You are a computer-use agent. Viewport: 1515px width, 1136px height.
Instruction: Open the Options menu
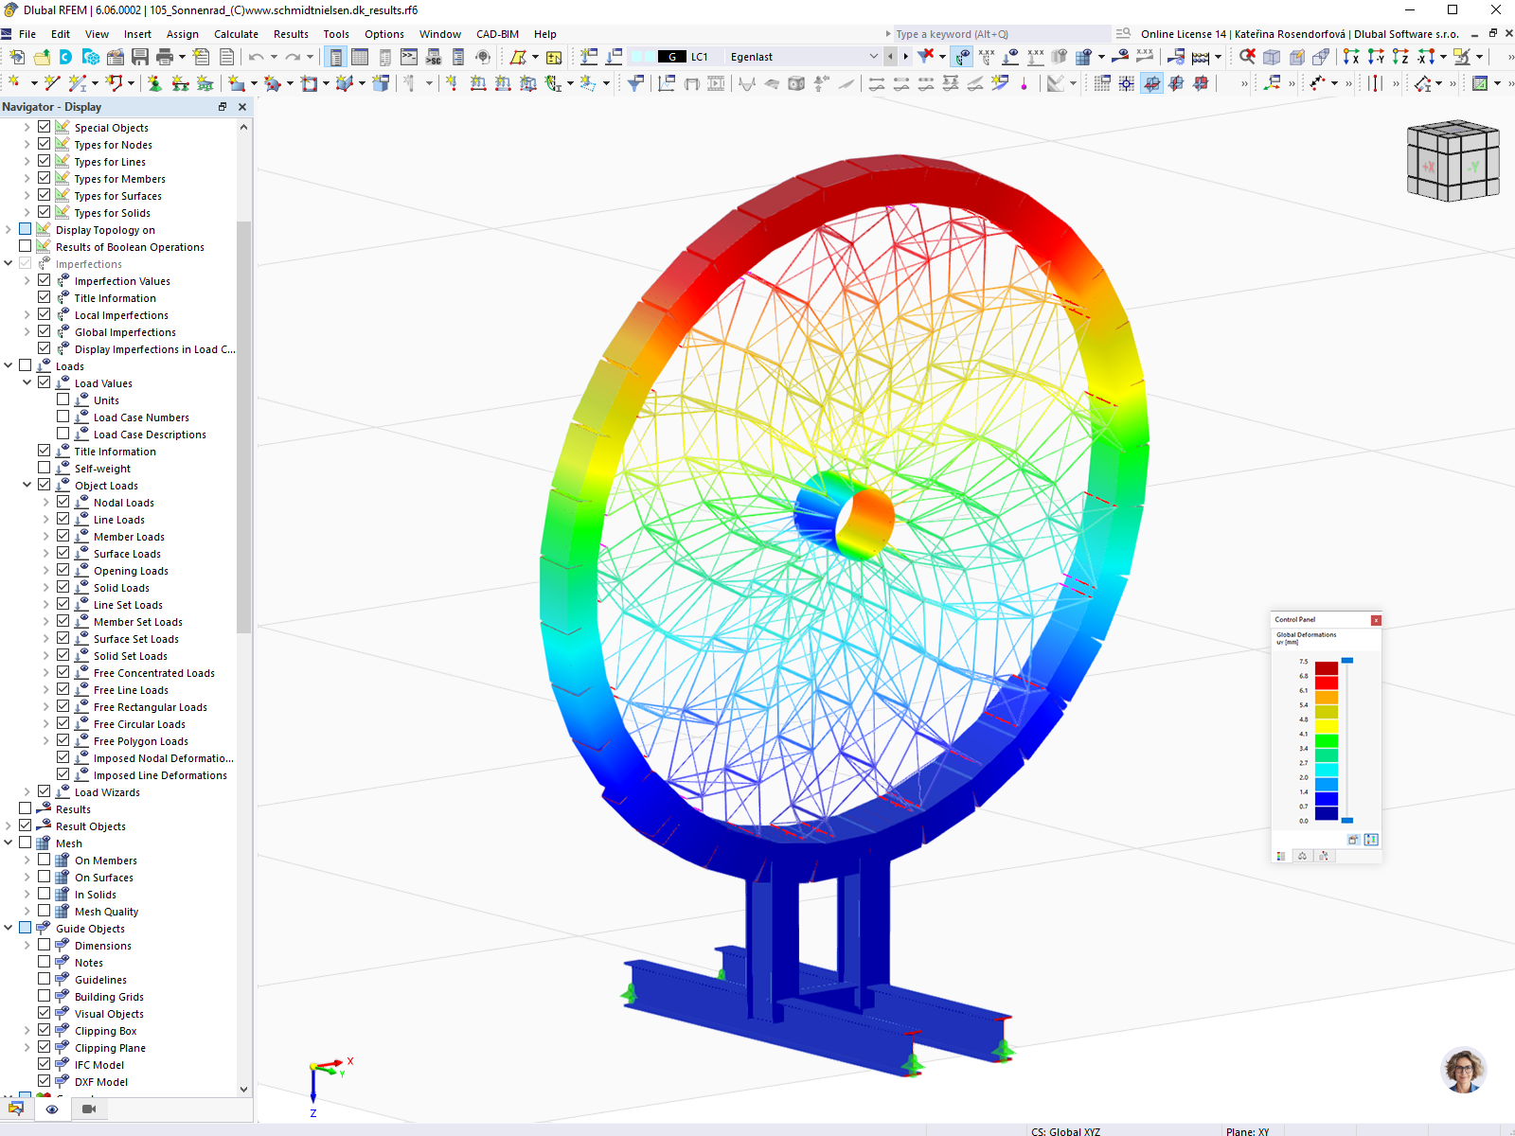(x=383, y=34)
